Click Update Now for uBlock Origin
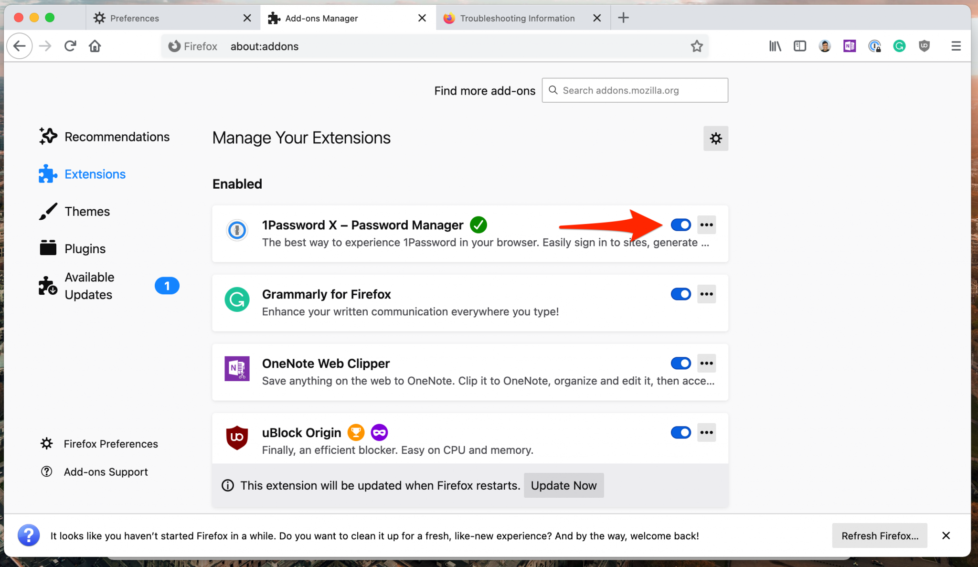The height and width of the screenshot is (567, 978). [x=564, y=485]
